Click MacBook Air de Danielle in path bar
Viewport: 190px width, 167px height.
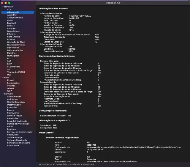point(55,164)
